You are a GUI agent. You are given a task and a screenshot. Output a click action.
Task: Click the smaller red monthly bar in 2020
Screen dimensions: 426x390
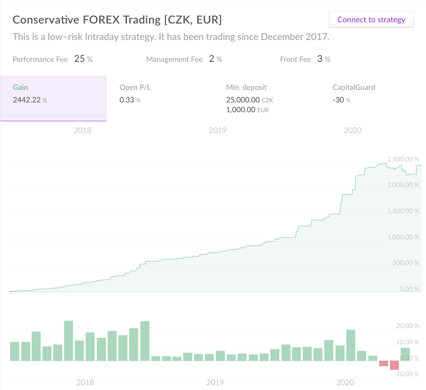tap(383, 363)
